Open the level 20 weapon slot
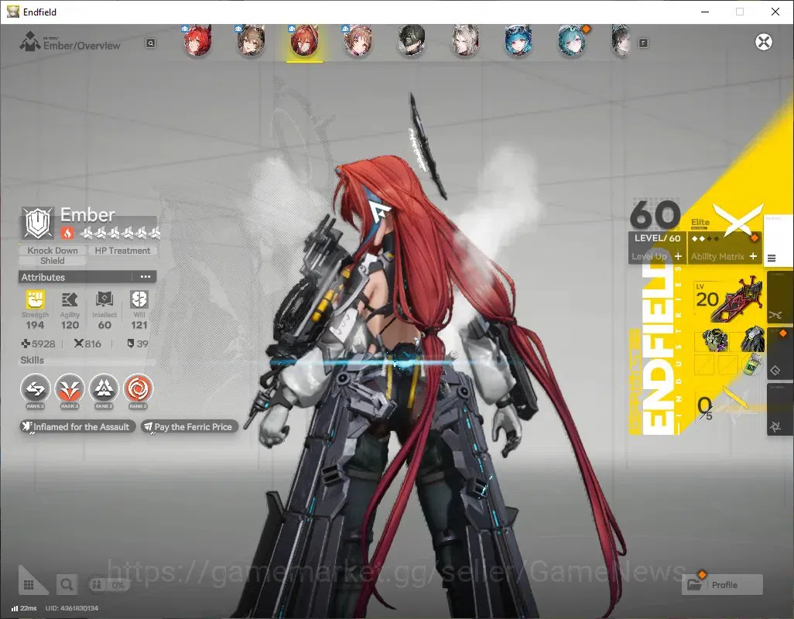The height and width of the screenshot is (619, 794). 728,299
